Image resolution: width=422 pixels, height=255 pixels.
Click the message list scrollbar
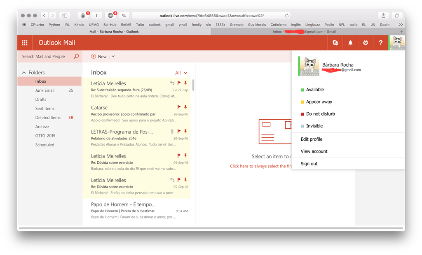[x=193, y=85]
